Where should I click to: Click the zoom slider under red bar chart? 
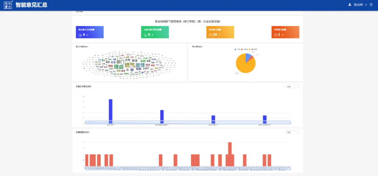(x=188, y=168)
